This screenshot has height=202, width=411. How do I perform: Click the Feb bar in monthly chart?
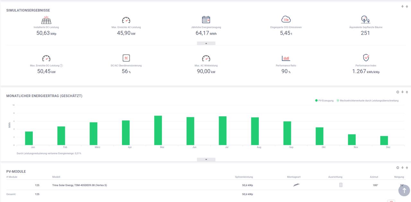point(61,136)
